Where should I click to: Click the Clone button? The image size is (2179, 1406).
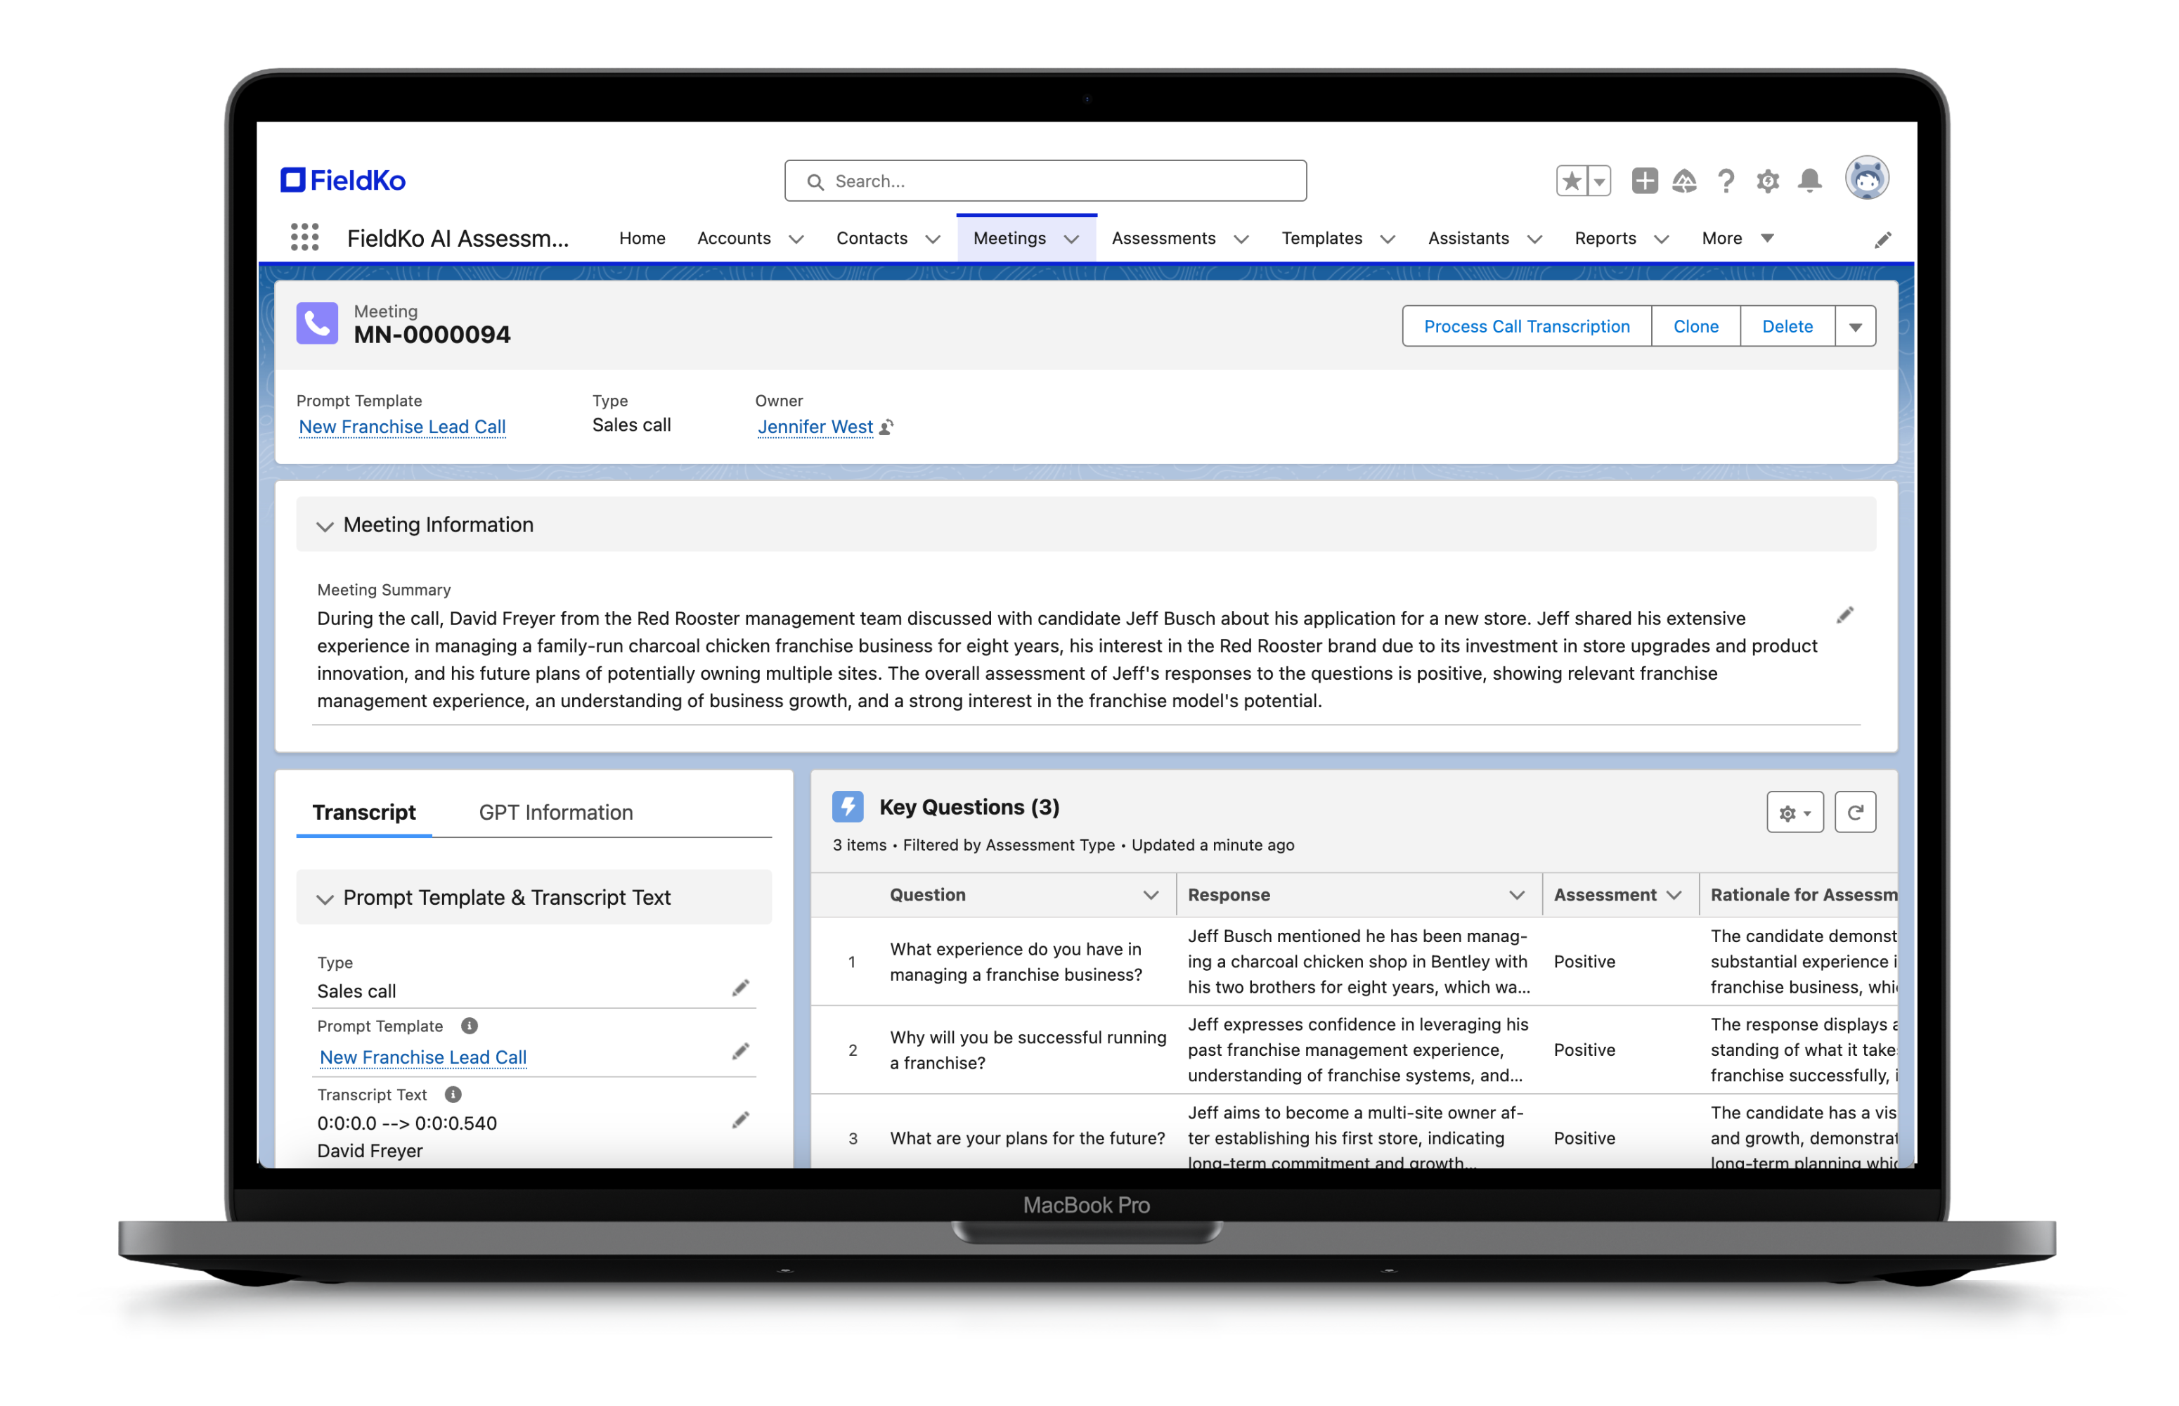(x=1698, y=325)
